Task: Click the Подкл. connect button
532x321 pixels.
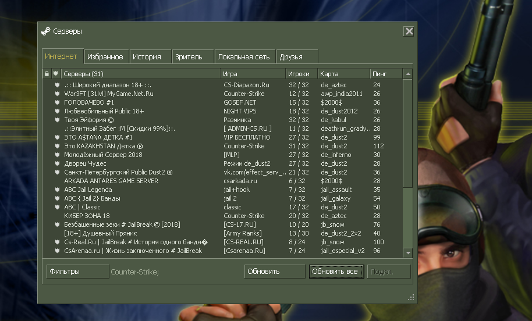Action: 389,272
